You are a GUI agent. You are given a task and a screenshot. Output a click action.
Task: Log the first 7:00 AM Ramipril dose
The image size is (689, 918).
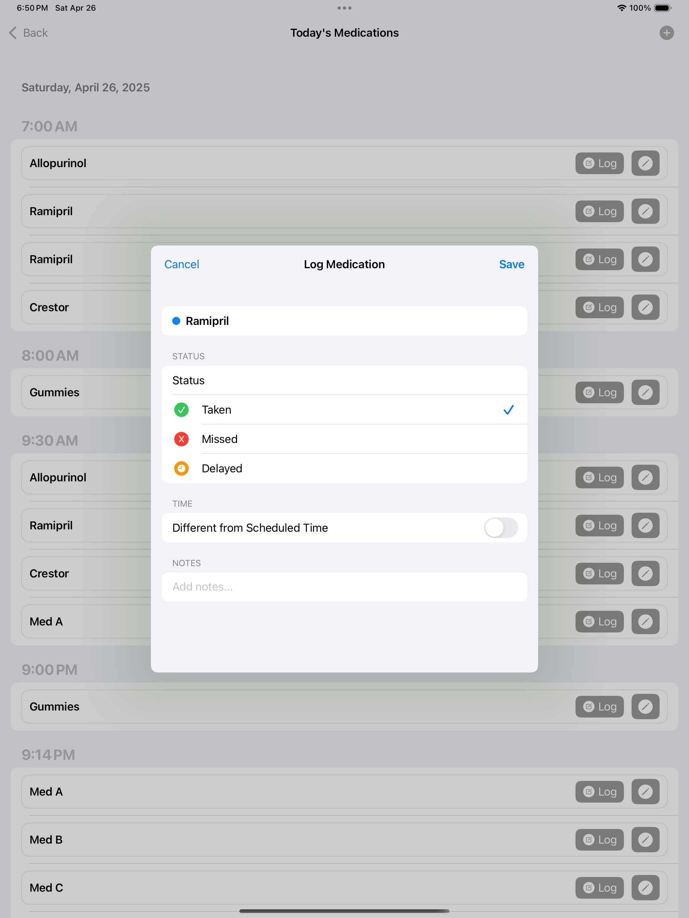(599, 211)
